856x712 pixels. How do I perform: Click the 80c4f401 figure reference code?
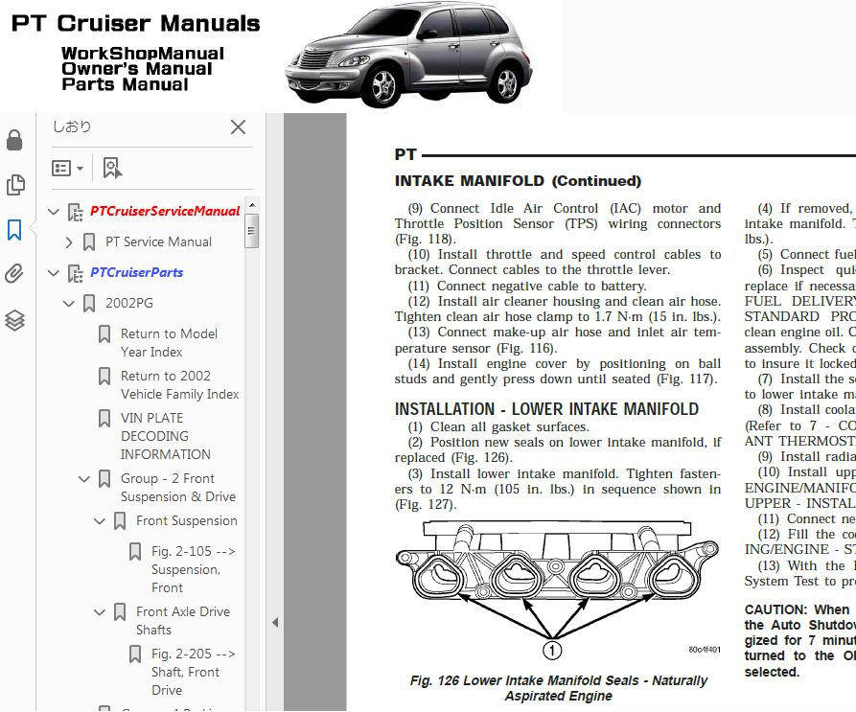coord(705,650)
